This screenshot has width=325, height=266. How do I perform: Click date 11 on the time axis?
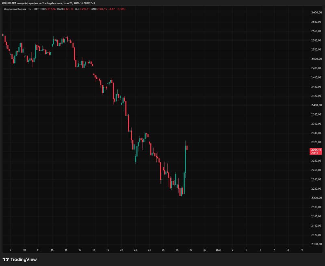pyautogui.click(x=38, y=250)
